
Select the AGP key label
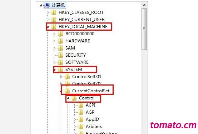point(90,112)
